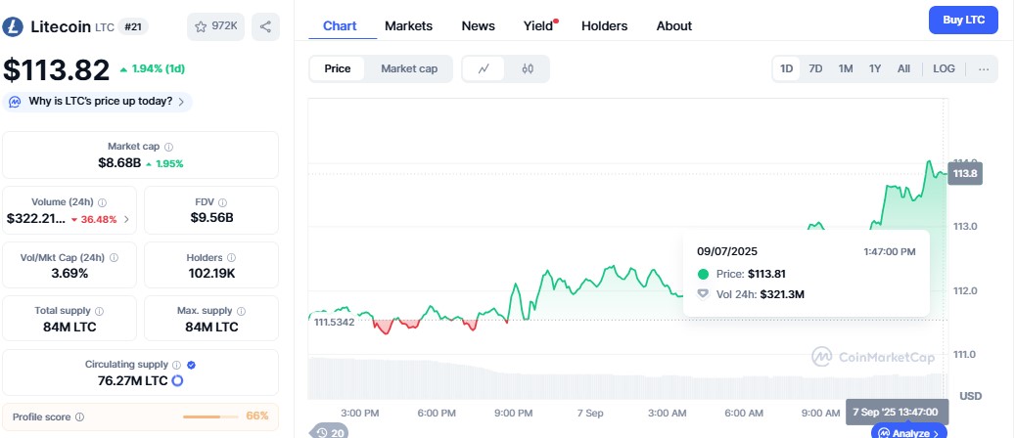Open info icon next to Volume (24h)
The image size is (1015, 438).
tap(102, 202)
